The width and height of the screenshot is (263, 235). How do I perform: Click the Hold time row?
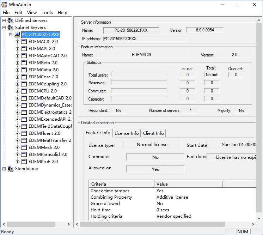(x=172, y=210)
